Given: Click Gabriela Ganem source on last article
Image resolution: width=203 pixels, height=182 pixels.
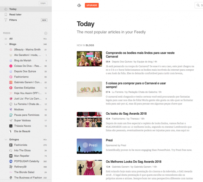Looking at the screenshot, I should 120,167.
